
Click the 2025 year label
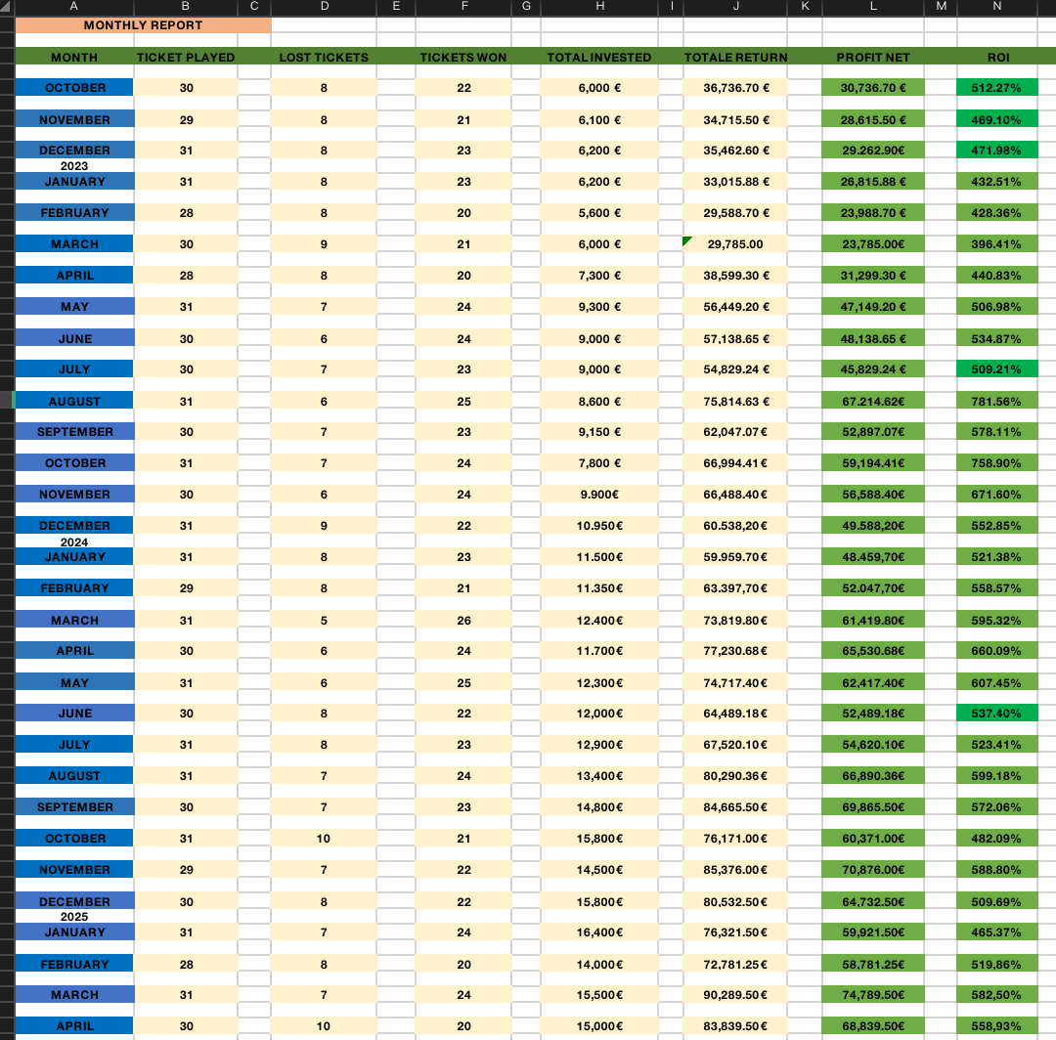point(74,916)
